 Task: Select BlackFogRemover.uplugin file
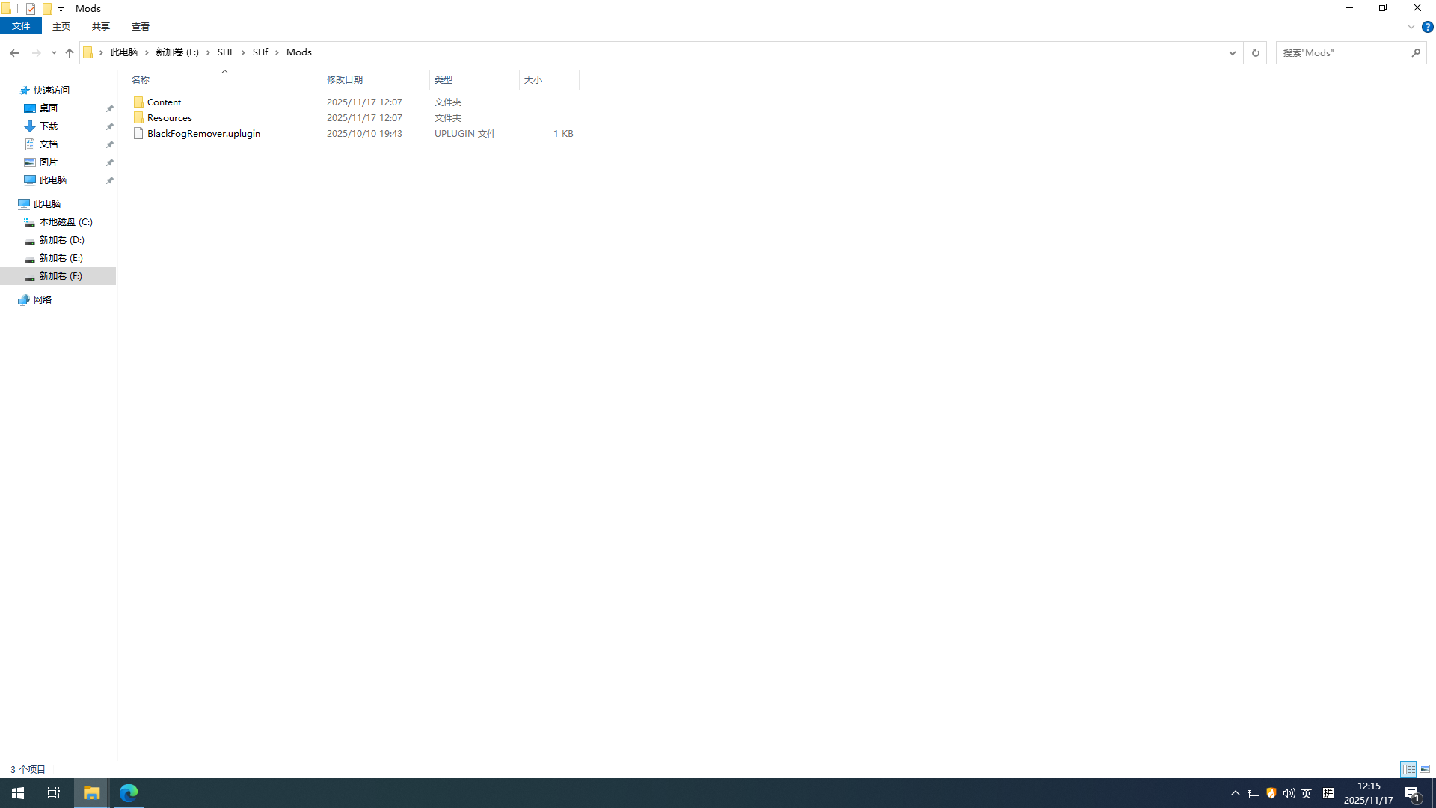click(x=203, y=133)
